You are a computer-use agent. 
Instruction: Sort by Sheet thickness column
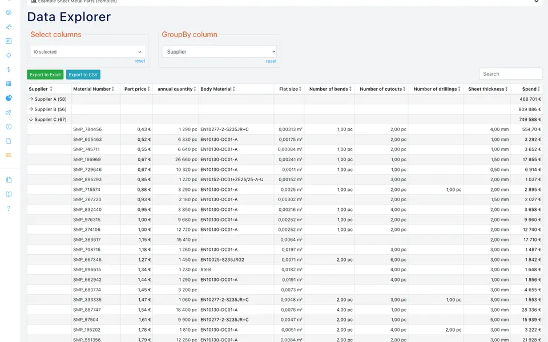pyautogui.click(x=506, y=89)
